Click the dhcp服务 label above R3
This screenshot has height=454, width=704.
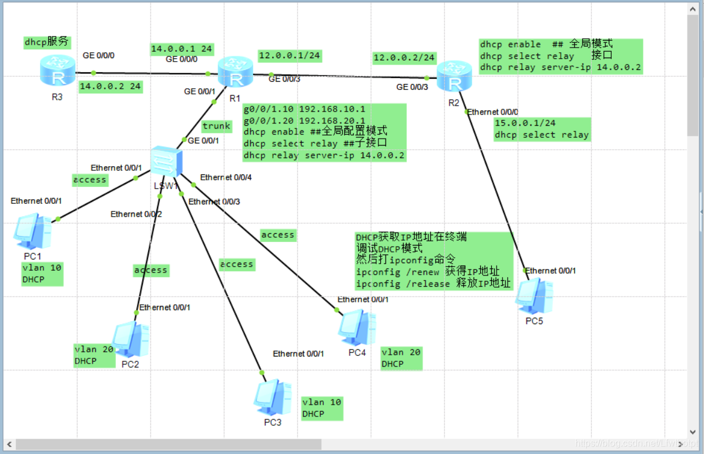point(46,42)
